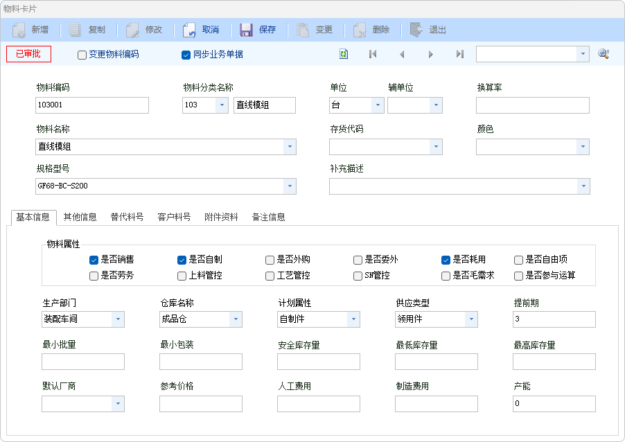Click the green refresh icon
The height and width of the screenshot is (442, 625).
coord(344,54)
